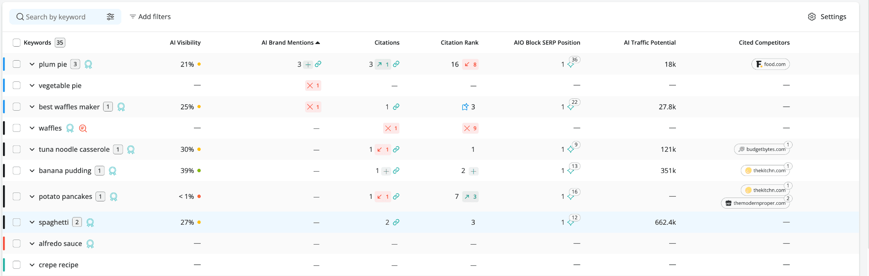The height and width of the screenshot is (276, 869).
Task: Expand the spaghetti row
Action: click(32, 222)
